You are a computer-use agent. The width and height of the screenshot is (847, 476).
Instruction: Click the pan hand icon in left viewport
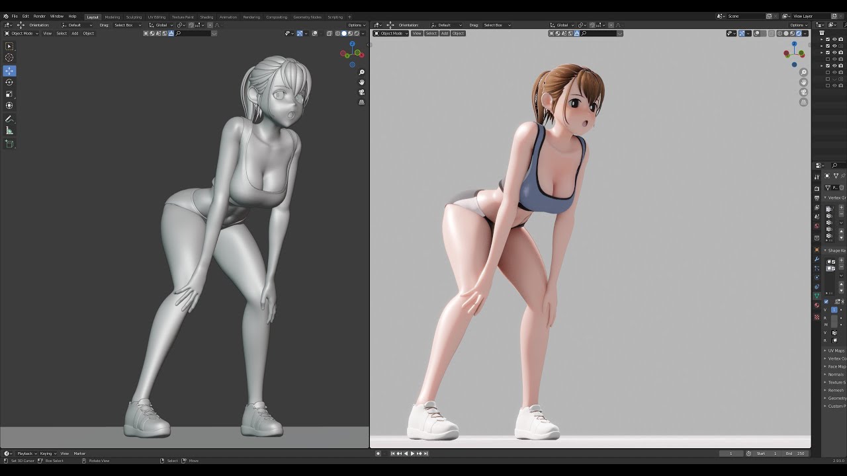(362, 83)
